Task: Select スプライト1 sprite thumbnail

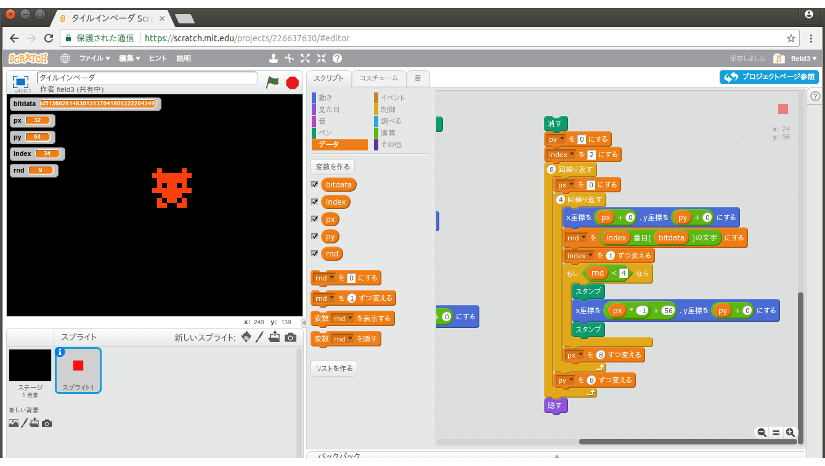Action: coord(78,370)
